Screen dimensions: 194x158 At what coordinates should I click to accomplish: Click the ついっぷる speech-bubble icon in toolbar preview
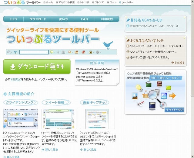[x=9, y=52]
